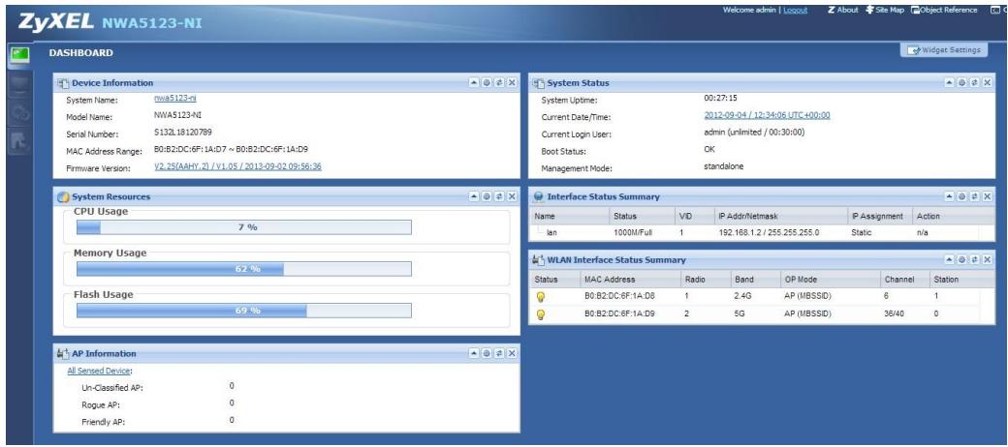Image resolution: width=1008 pixels, height=447 pixels.
Task: Collapse the Interface Status Summary widget
Action: [949, 196]
